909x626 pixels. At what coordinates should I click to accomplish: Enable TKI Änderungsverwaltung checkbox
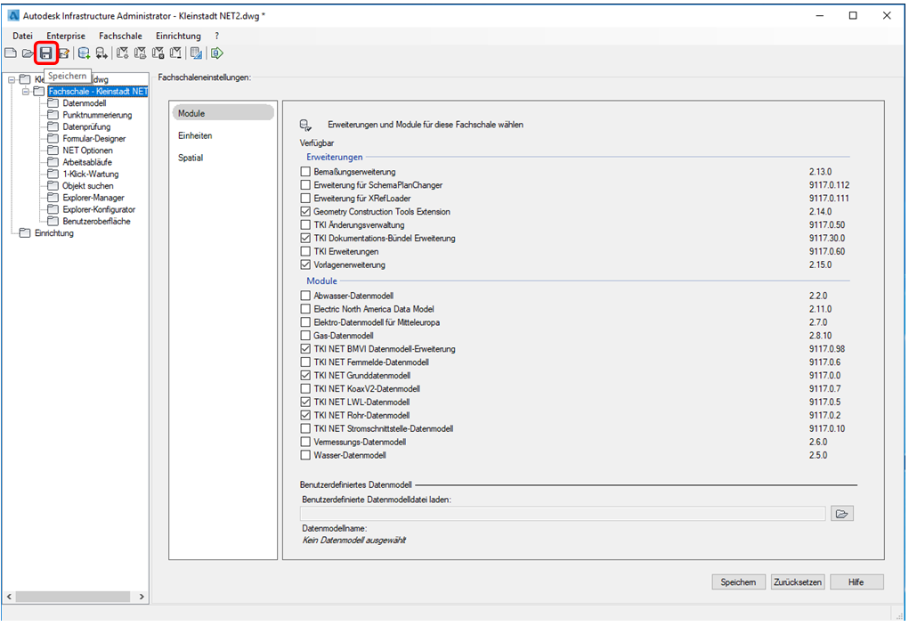pyautogui.click(x=305, y=225)
